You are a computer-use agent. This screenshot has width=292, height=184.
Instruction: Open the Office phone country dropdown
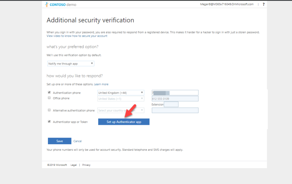pyautogui.click(x=121, y=98)
